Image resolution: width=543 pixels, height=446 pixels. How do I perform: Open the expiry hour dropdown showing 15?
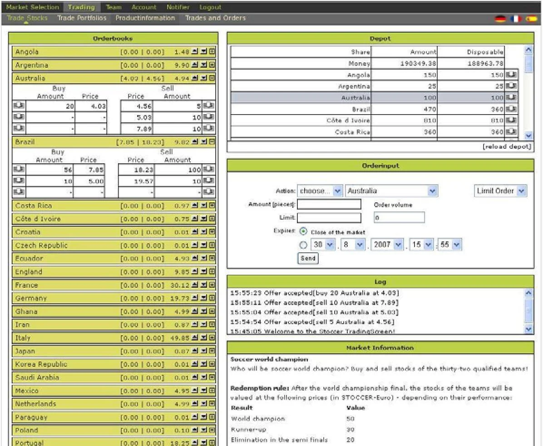pos(422,245)
